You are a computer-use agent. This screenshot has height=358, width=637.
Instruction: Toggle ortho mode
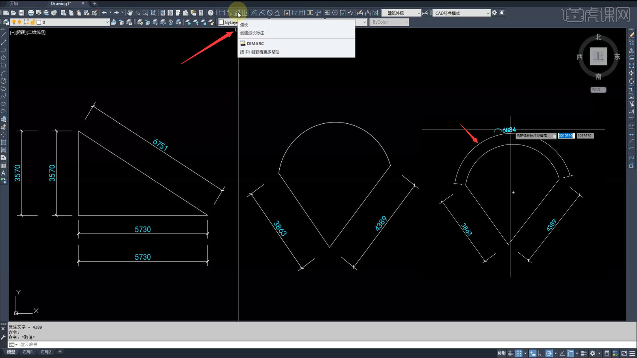[x=541, y=353]
